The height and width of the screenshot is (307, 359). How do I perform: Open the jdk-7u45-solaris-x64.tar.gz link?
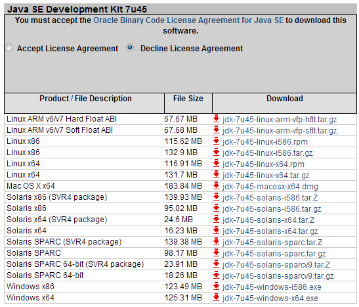click(x=270, y=231)
